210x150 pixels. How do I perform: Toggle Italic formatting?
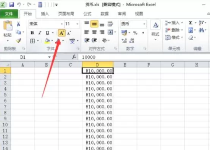40,33
